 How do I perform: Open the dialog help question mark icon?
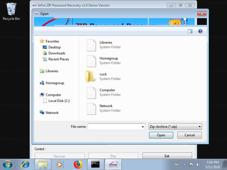(x=200, y=31)
